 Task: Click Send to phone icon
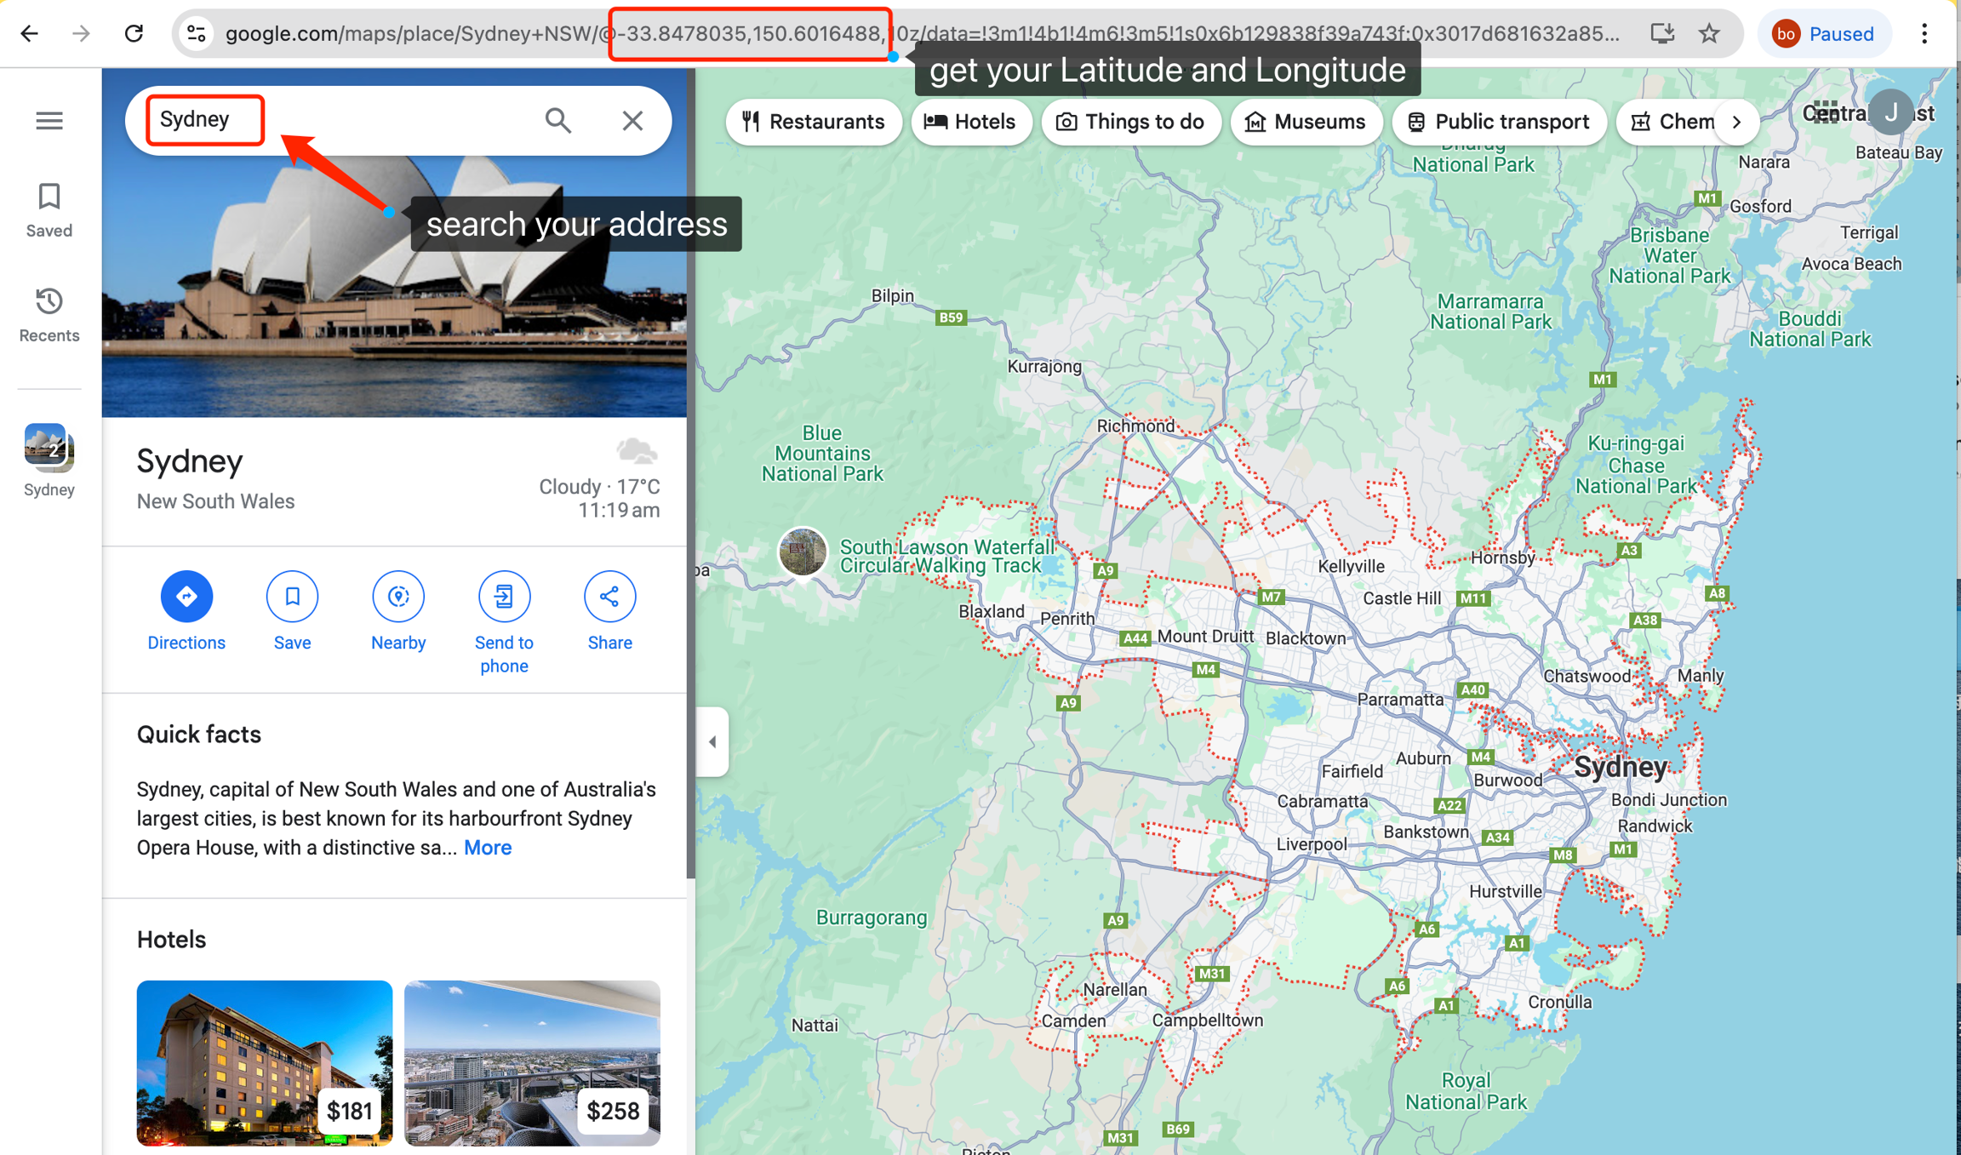504,597
